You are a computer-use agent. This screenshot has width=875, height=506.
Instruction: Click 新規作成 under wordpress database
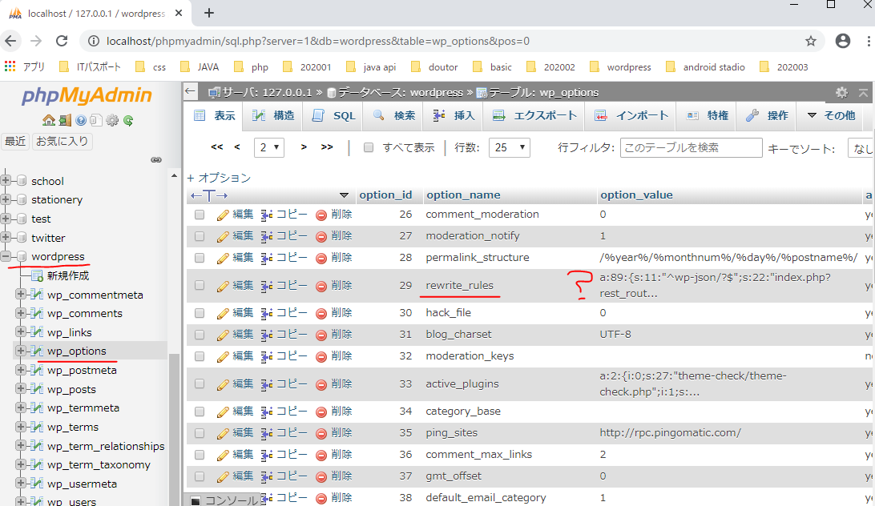pos(68,275)
